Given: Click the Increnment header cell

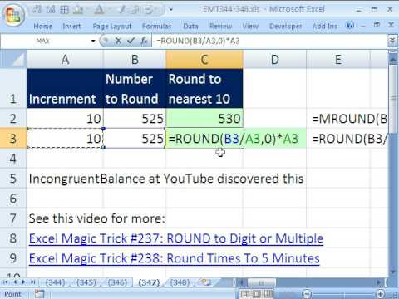Looking at the screenshot, I should (x=65, y=88).
